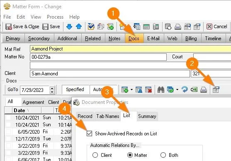Open the Help menu
Image resolution: width=231 pixels, height=161 pixels.
(74, 17)
